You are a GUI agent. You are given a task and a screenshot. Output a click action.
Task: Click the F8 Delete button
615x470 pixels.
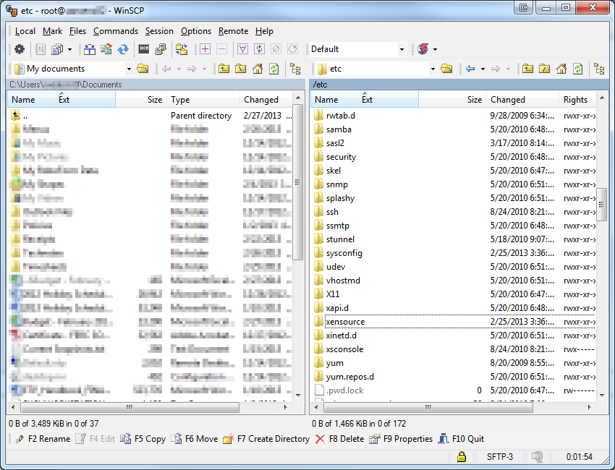(x=339, y=439)
